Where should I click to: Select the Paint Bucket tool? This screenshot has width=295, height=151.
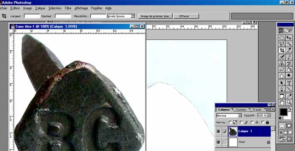[x=289, y=70]
